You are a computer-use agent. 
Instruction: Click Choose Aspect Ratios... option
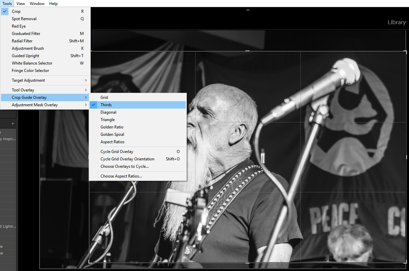click(x=121, y=176)
